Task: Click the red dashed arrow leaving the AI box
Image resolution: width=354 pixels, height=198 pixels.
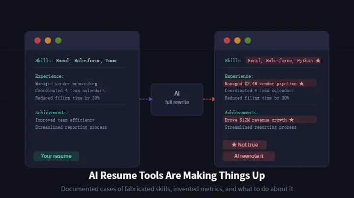Action: coord(208,99)
